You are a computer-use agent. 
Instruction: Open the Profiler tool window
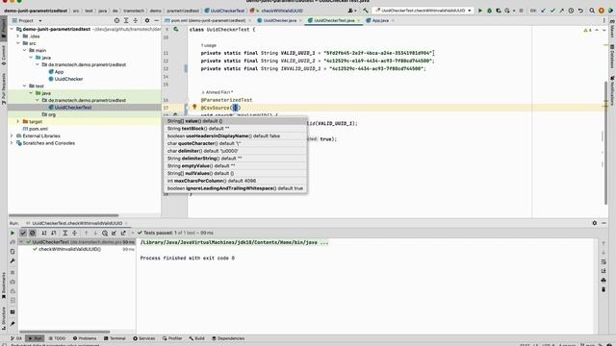tap(172, 338)
